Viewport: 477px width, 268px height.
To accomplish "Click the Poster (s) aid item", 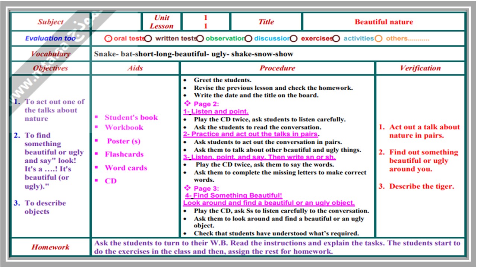I will [x=124, y=141].
